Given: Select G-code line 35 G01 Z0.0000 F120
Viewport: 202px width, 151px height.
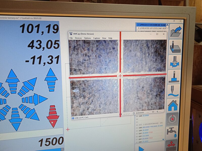Looking at the screenshot, I should (144, 133).
